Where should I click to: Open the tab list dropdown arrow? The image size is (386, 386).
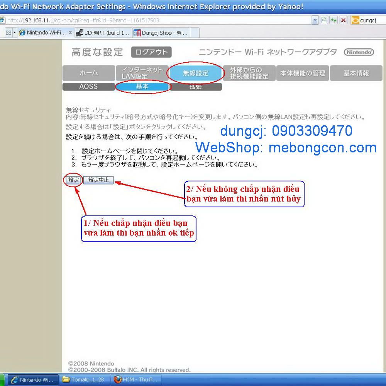pyautogui.click(x=15, y=33)
